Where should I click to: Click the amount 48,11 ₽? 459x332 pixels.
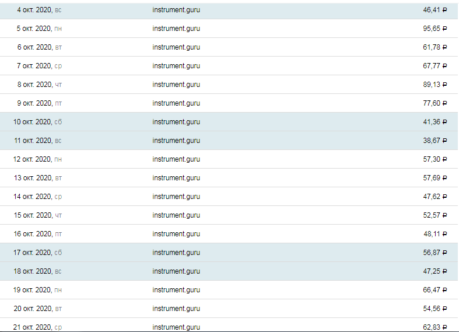point(435,234)
